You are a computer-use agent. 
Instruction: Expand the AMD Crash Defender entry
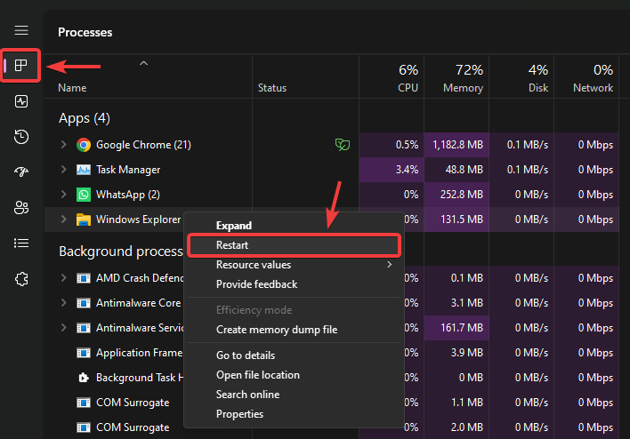(x=63, y=278)
